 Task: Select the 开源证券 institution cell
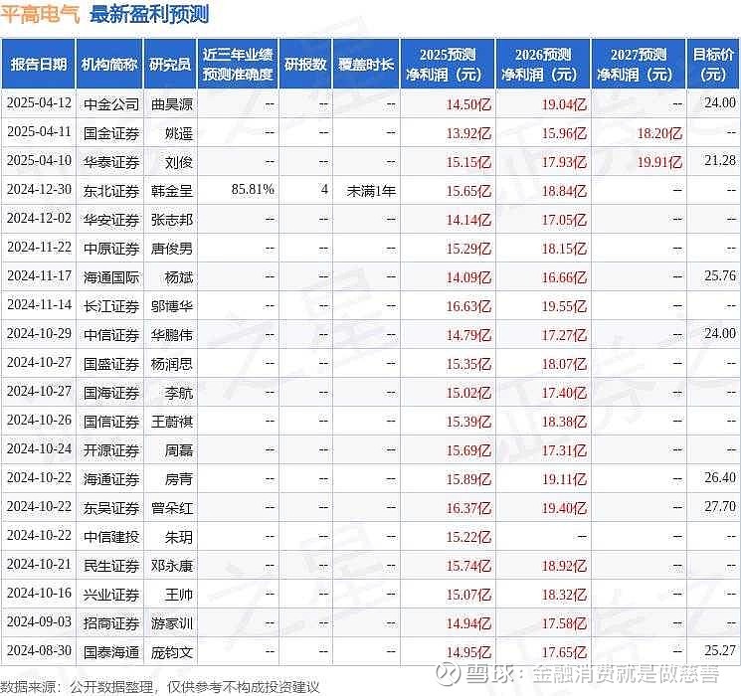click(x=111, y=450)
